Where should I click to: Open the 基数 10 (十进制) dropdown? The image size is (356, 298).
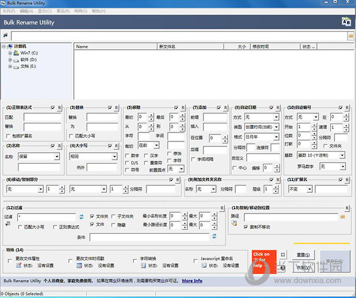click(x=321, y=155)
